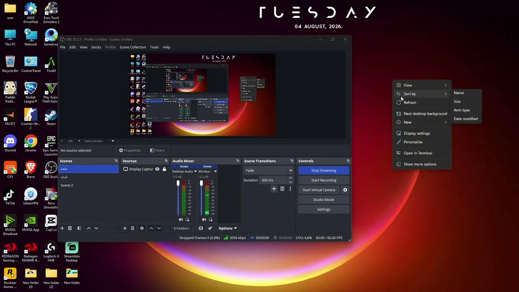
Task: Move scene down in the Scenes list
Action: (96, 228)
